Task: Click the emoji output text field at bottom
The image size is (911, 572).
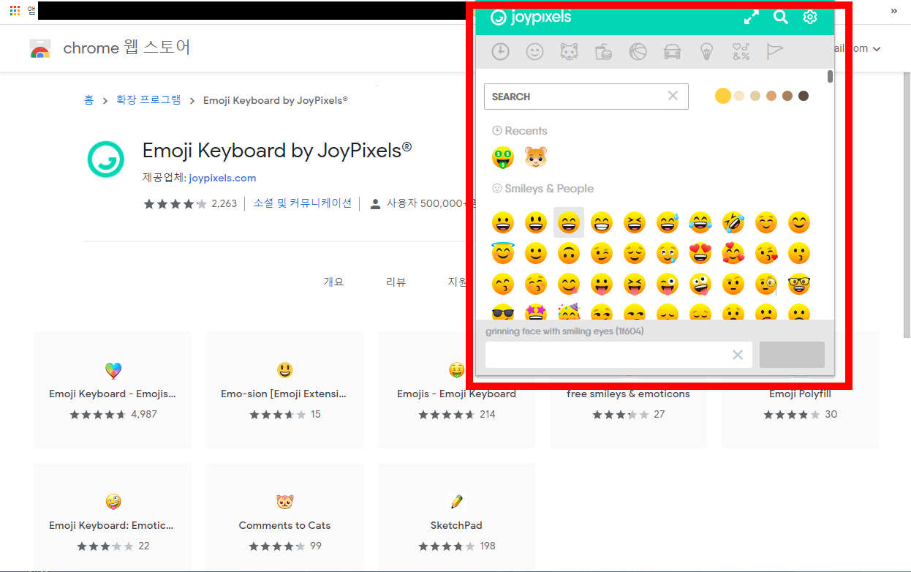Action: (619, 355)
